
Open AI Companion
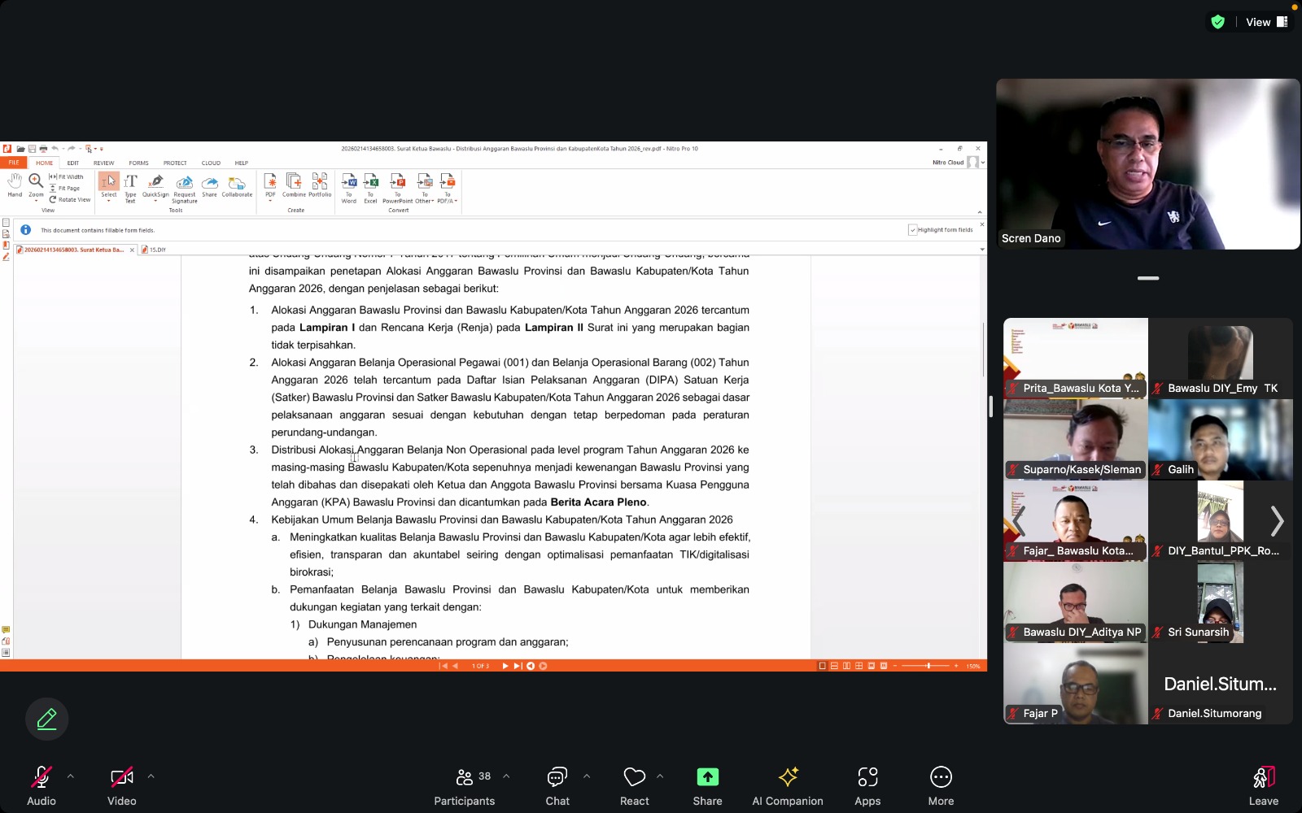[788, 786]
